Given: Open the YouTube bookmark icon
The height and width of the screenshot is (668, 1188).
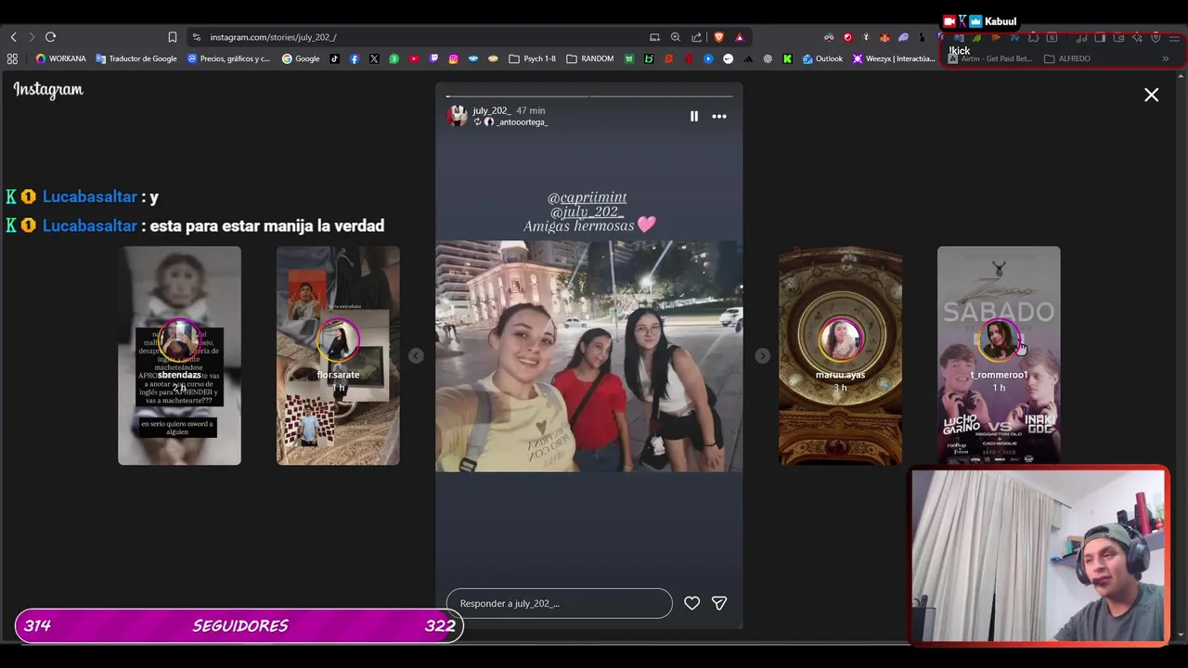Looking at the screenshot, I should (414, 58).
